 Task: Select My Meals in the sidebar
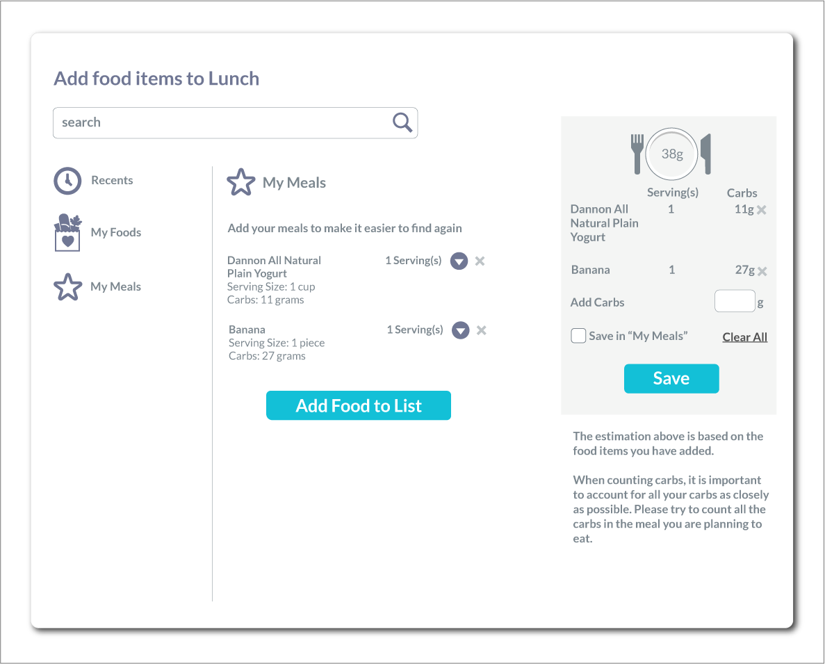pos(115,287)
